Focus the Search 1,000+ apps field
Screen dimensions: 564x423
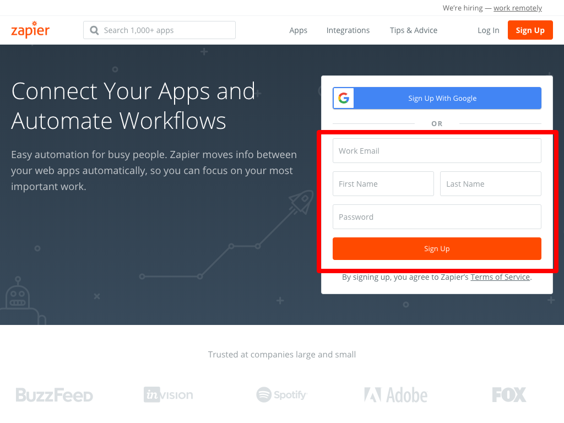pyautogui.click(x=159, y=30)
